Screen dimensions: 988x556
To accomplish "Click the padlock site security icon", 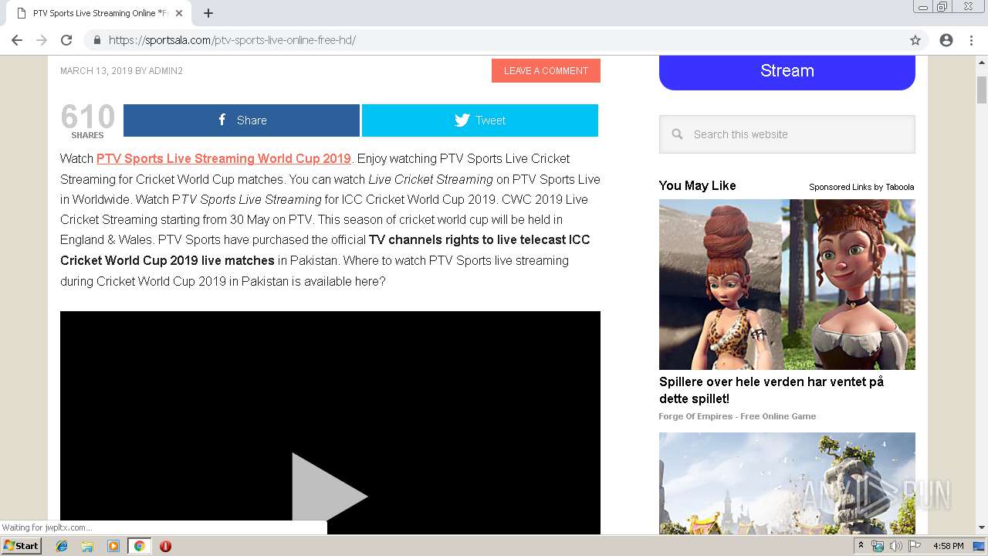I will click(x=96, y=40).
